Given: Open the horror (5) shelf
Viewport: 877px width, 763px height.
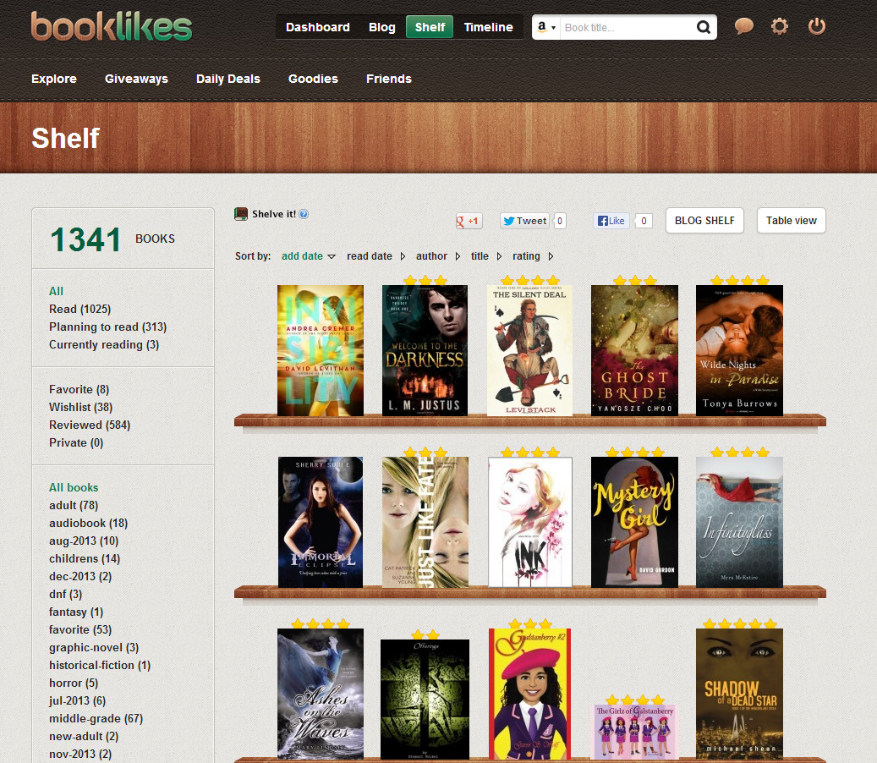Looking at the screenshot, I should click(x=74, y=683).
